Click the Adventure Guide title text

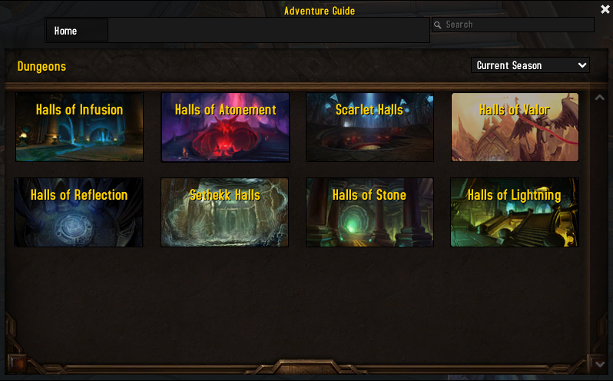pyautogui.click(x=320, y=11)
